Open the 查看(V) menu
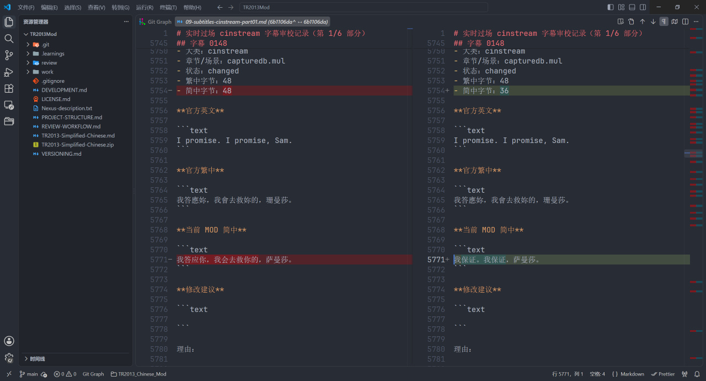 (97, 7)
